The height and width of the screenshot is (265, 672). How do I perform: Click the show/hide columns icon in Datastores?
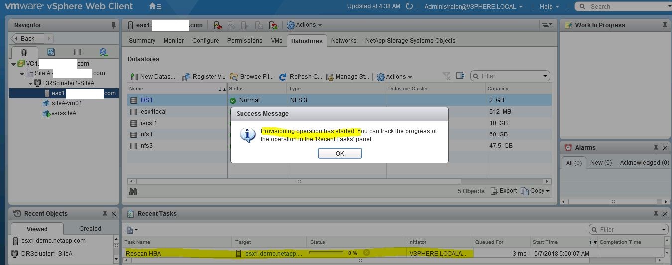[x=460, y=76]
